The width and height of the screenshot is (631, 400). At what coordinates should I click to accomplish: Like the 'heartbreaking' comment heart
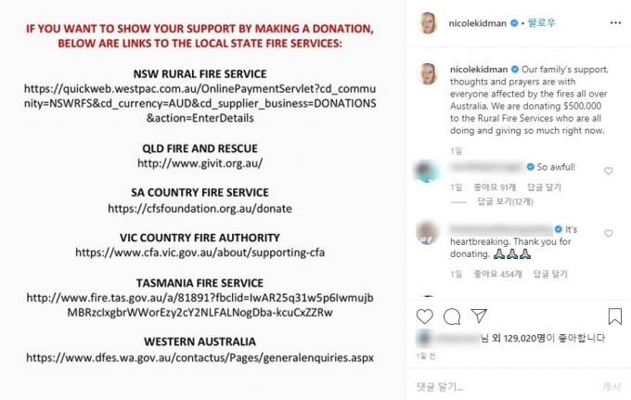[x=609, y=233]
